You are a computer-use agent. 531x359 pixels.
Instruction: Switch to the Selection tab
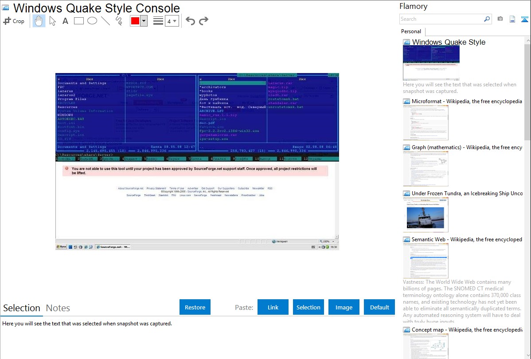22,308
